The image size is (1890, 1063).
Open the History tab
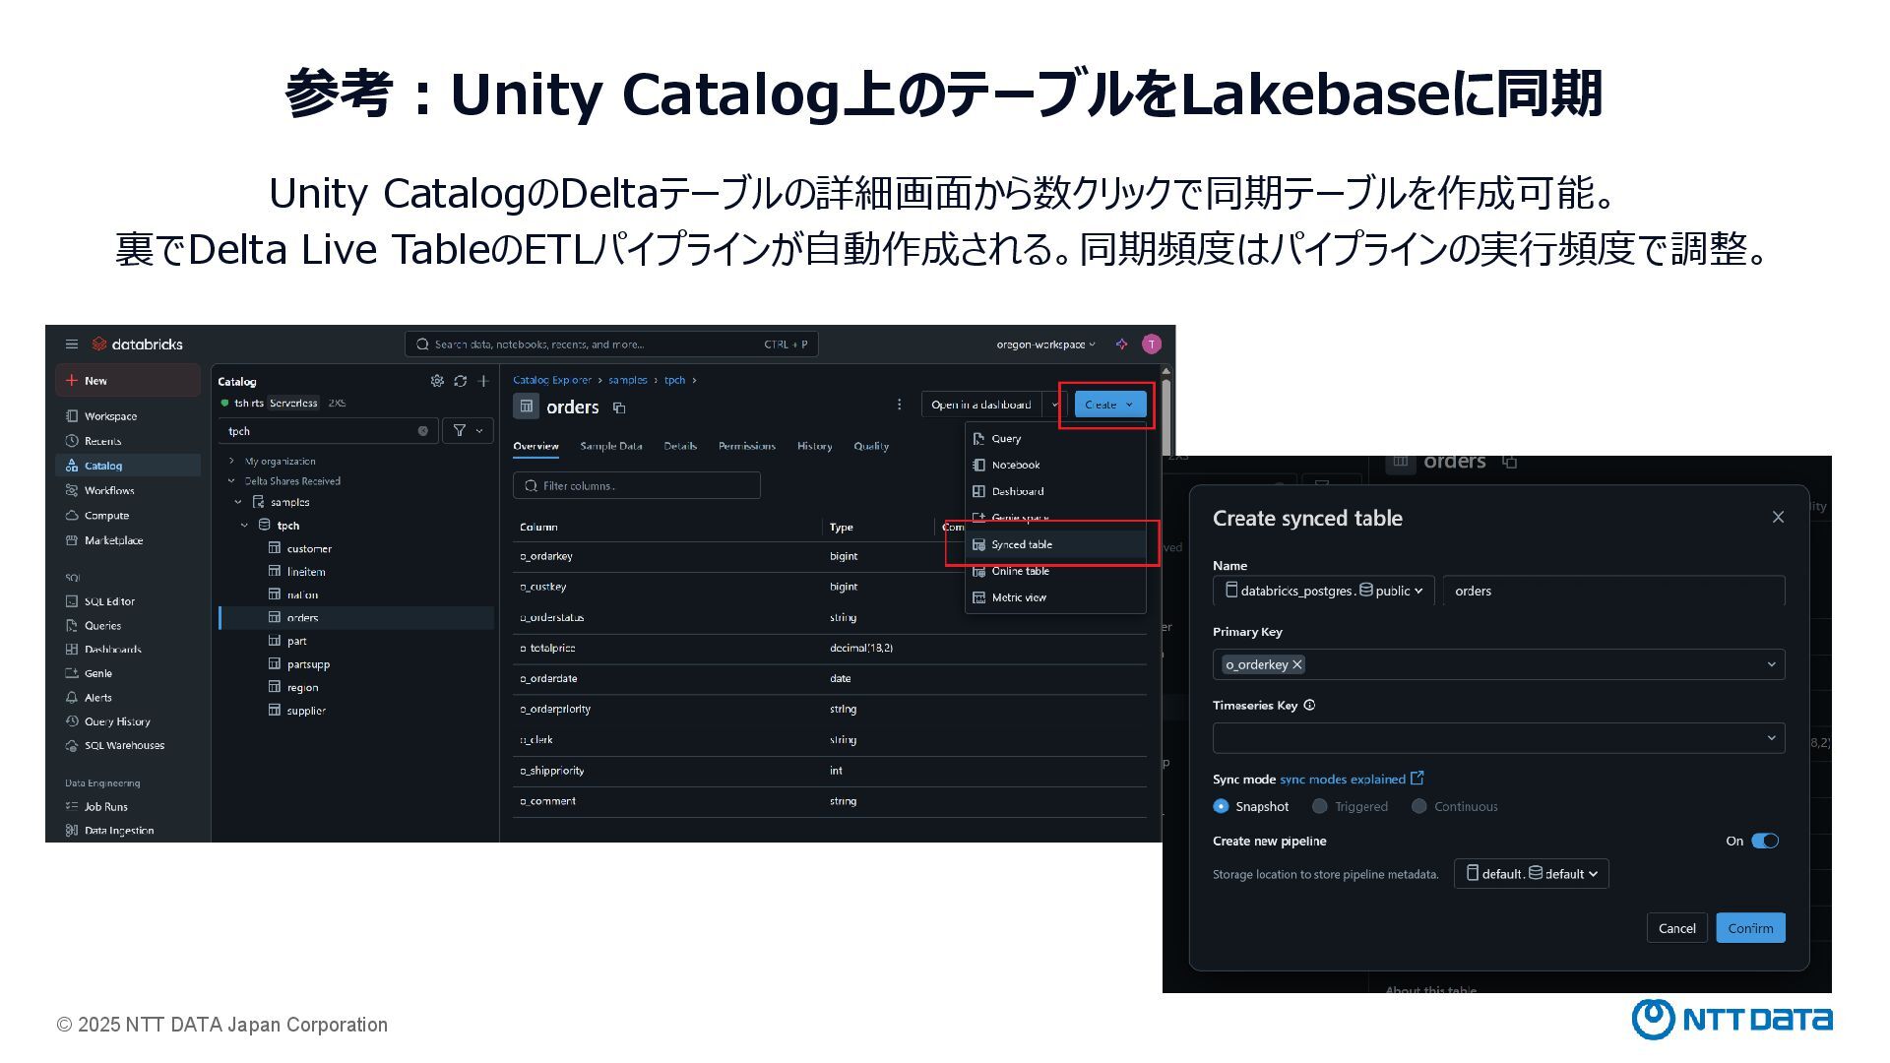click(x=814, y=446)
